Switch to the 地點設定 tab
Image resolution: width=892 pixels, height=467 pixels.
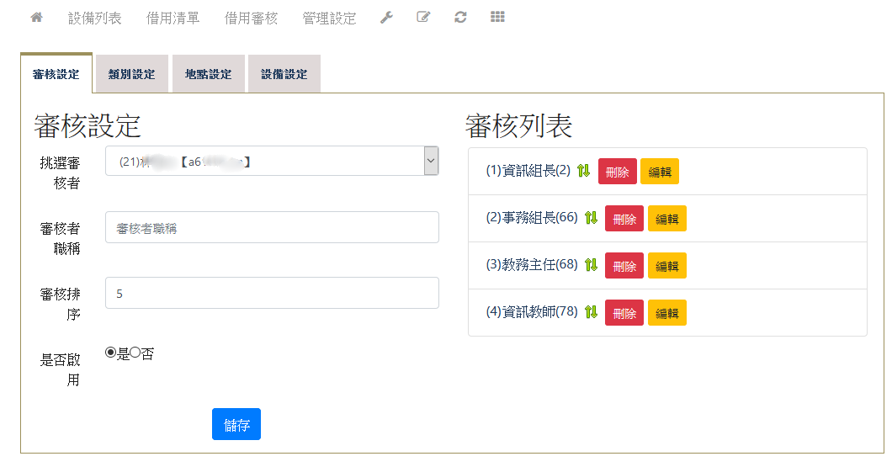[208, 74]
